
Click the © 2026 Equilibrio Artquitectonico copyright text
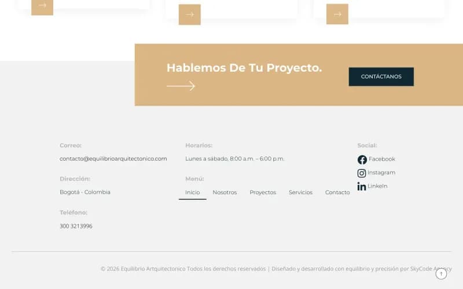pos(183,269)
